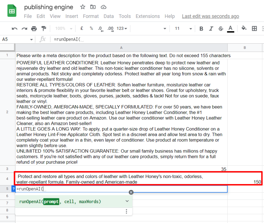
Task: Select column A header
Action: (121, 48)
